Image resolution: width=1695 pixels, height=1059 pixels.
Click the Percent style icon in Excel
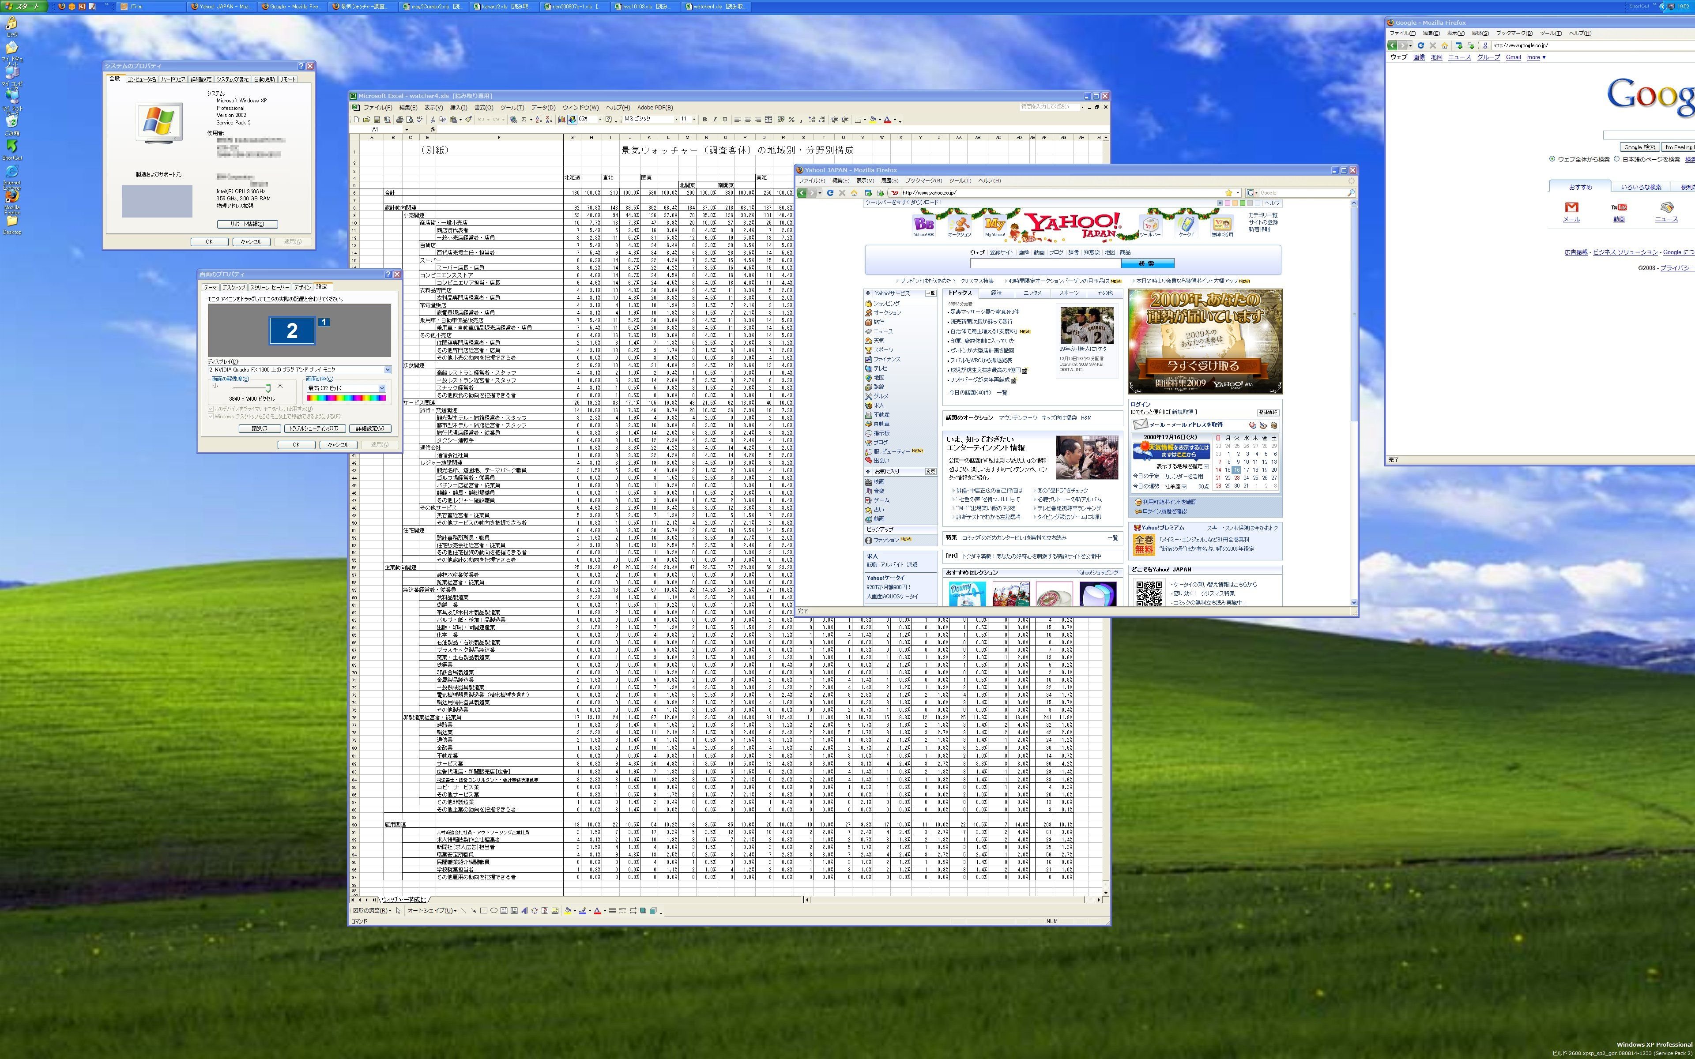[791, 120]
